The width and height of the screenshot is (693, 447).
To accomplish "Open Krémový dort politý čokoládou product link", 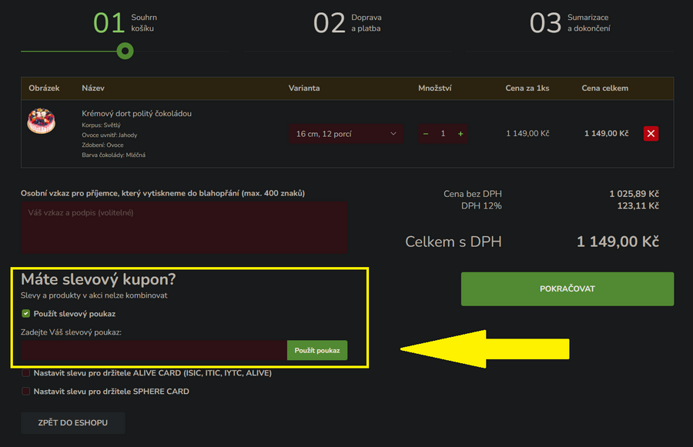I will pyautogui.click(x=136, y=113).
